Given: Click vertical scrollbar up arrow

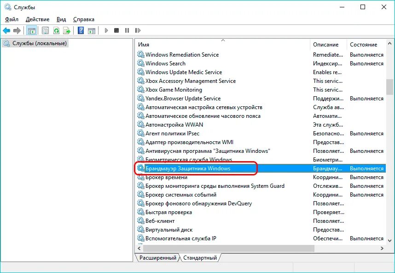Looking at the screenshot, I should [x=389, y=43].
